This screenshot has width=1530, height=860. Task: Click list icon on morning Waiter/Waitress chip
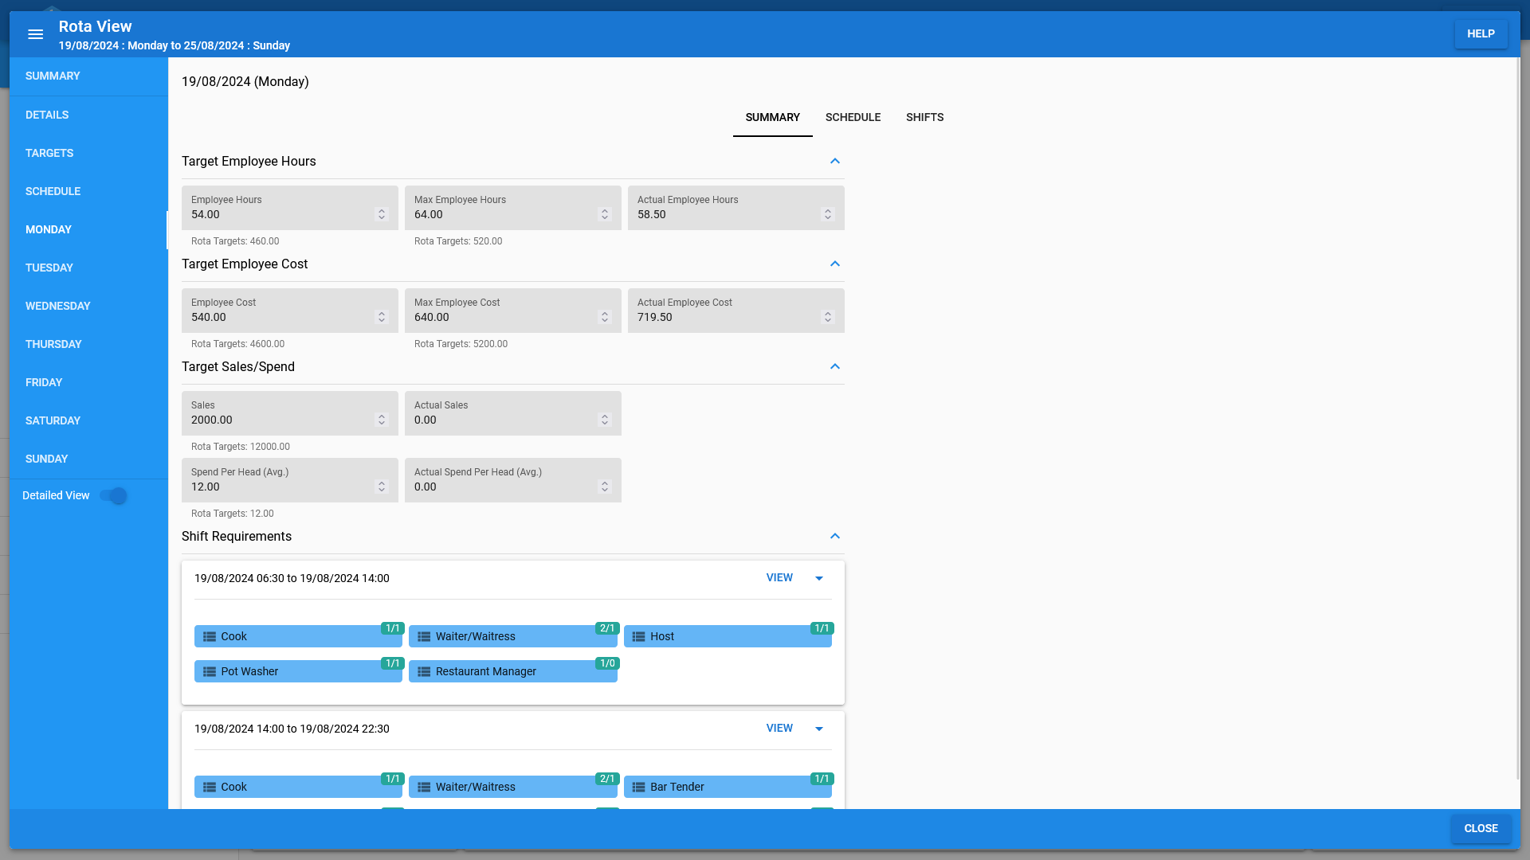tap(424, 636)
